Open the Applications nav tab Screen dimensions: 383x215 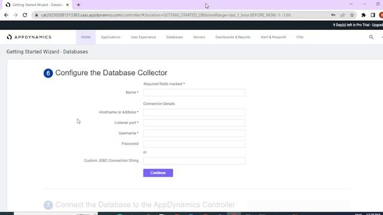(111, 37)
